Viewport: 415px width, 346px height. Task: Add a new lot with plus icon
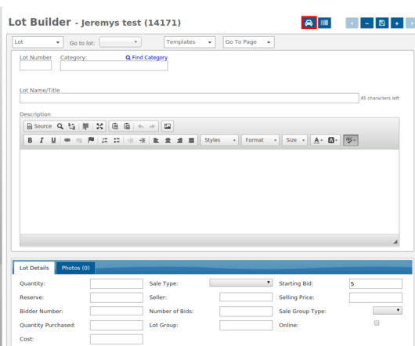click(x=397, y=23)
